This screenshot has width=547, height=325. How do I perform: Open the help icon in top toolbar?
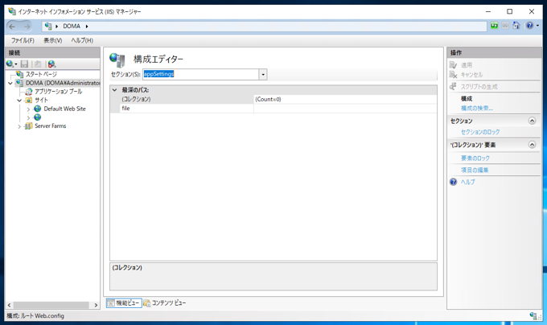tap(529, 26)
